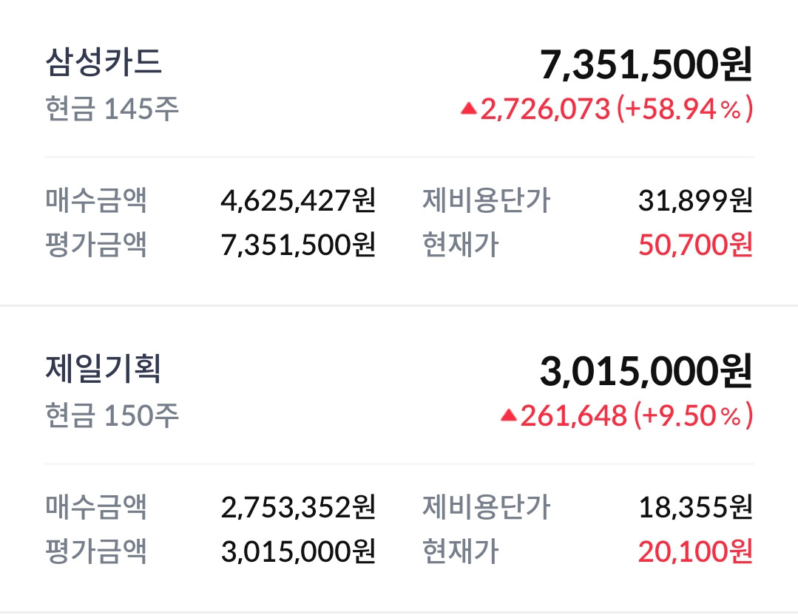798x615 pixels.
Task: Click the 4,625,427원 purchase amount
Action: pos(298,200)
